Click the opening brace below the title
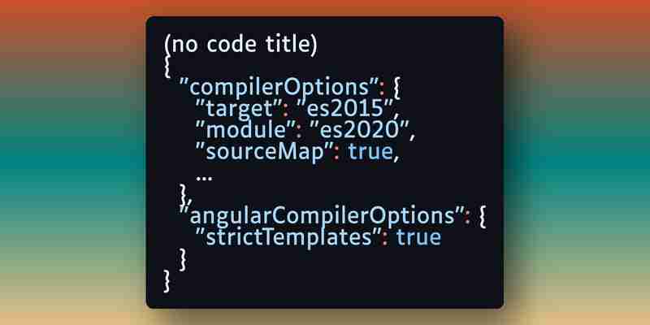This screenshot has width=650, height=325. [167, 67]
